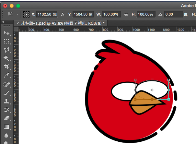Viewport: 196px width, 144px height.
Task: Toggle relative positioning triangle icon
Action: pos(63,15)
